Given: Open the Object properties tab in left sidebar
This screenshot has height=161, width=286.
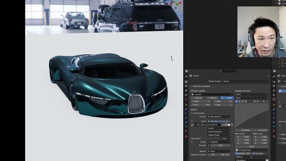Looking at the screenshot, I should coord(186,105).
